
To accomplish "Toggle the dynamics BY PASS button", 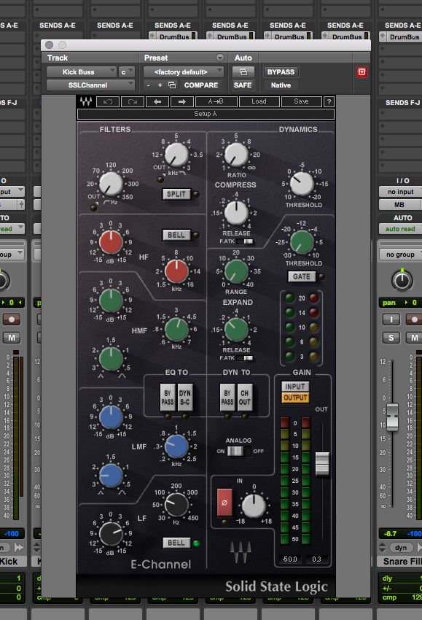I will 227,398.
